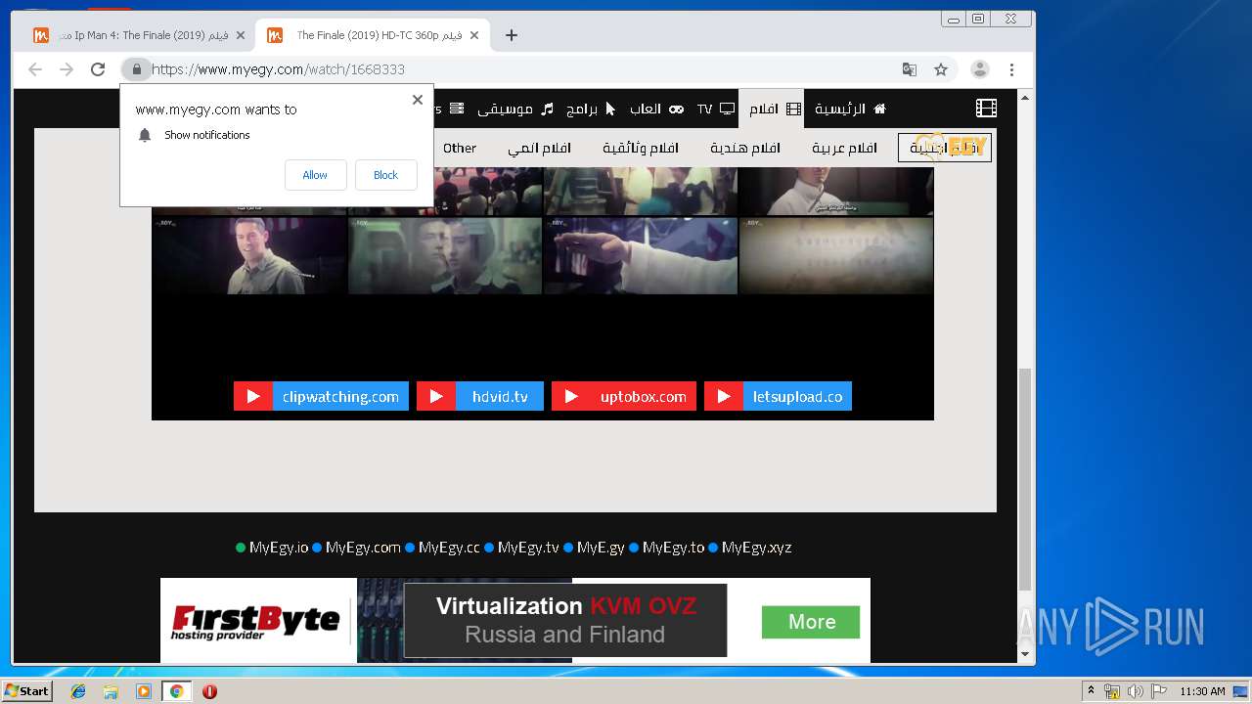Click the Action Center flag icon
1252x704 pixels.
click(1158, 691)
